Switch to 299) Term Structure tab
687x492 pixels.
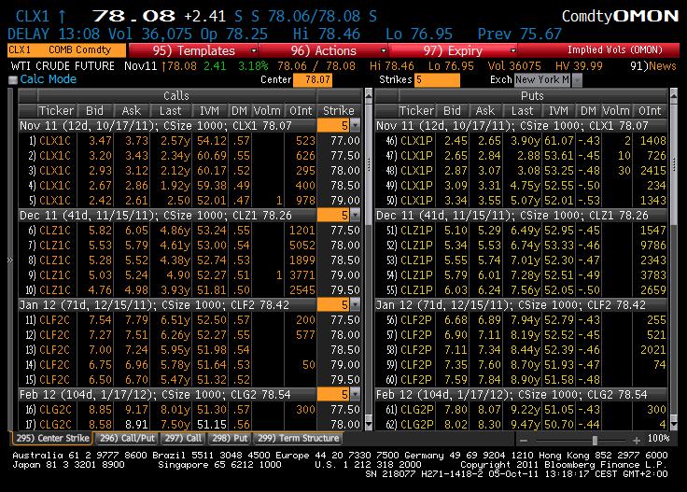click(x=298, y=438)
